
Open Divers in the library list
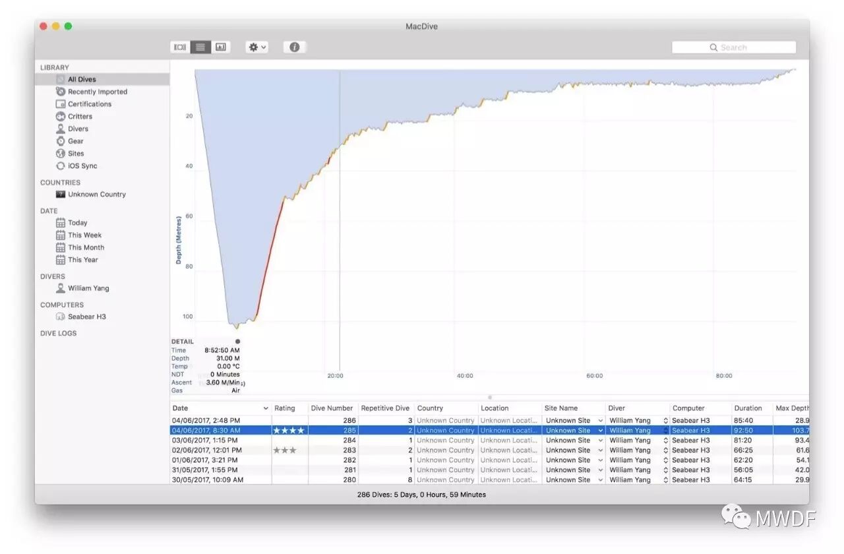point(78,129)
